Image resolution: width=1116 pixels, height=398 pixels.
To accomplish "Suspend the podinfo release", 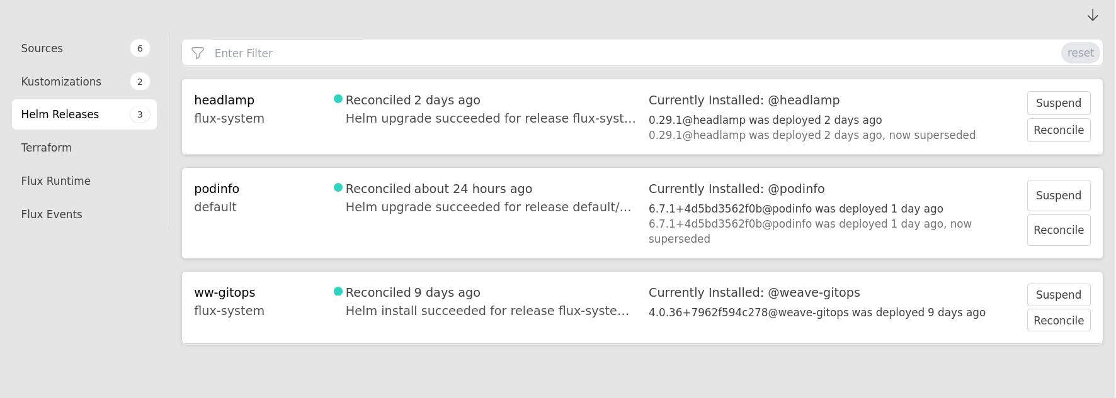I will pyautogui.click(x=1058, y=196).
